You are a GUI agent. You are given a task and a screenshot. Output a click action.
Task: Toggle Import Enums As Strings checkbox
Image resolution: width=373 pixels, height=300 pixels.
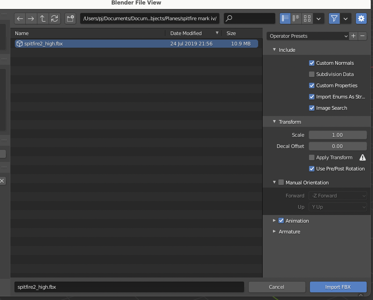point(312,97)
